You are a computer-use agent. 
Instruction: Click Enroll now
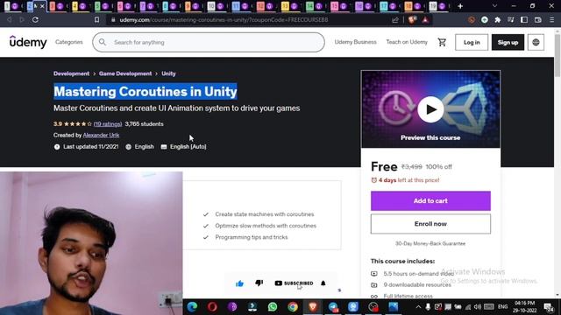430,224
